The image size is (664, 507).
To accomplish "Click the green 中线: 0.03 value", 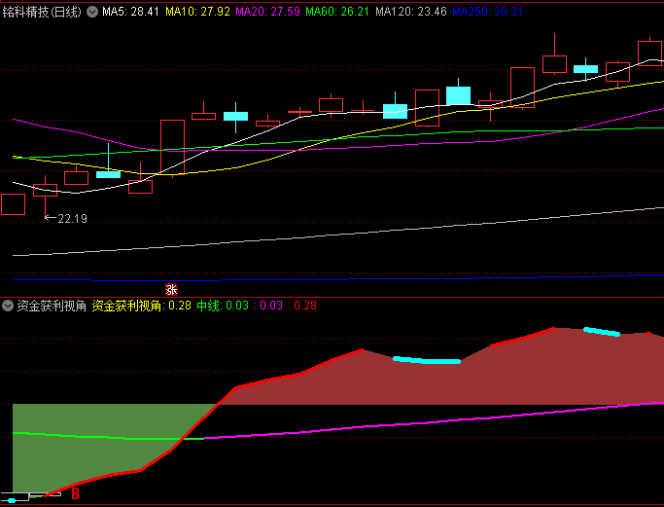I will point(223,306).
